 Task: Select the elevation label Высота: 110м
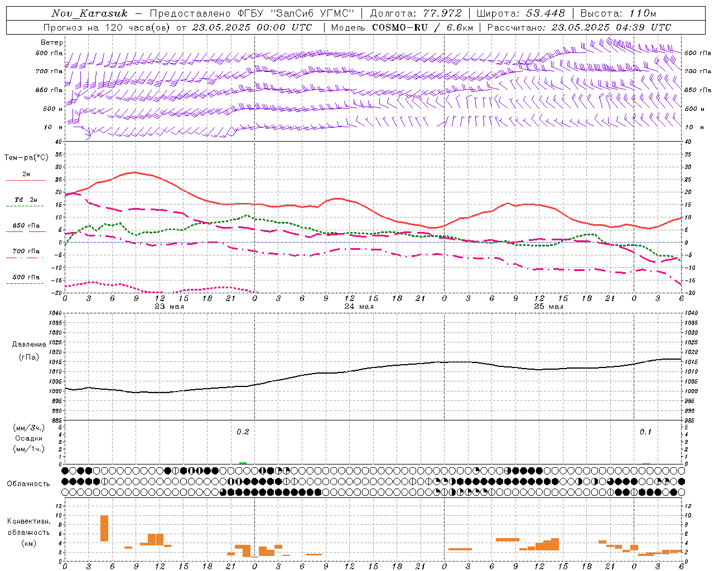point(618,13)
